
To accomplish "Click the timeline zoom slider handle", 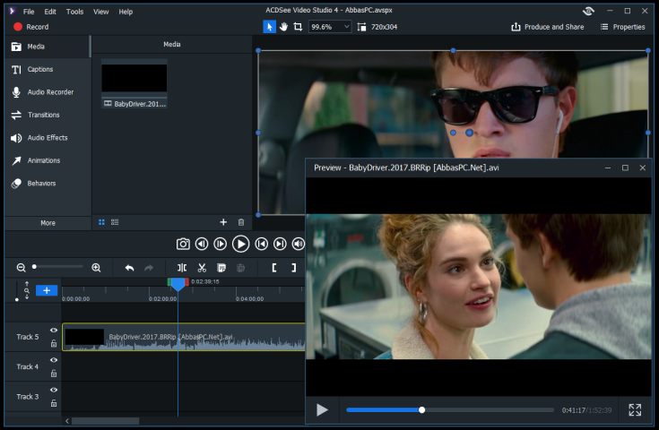I will 34,267.
